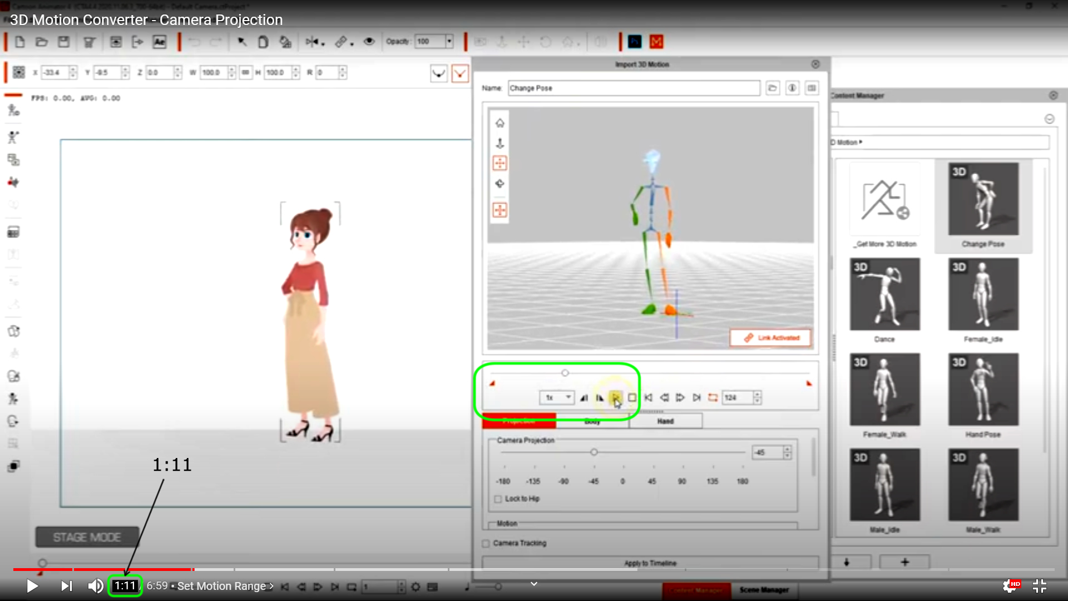Click the Open Project folder icon
The height and width of the screenshot is (601, 1068).
point(41,42)
